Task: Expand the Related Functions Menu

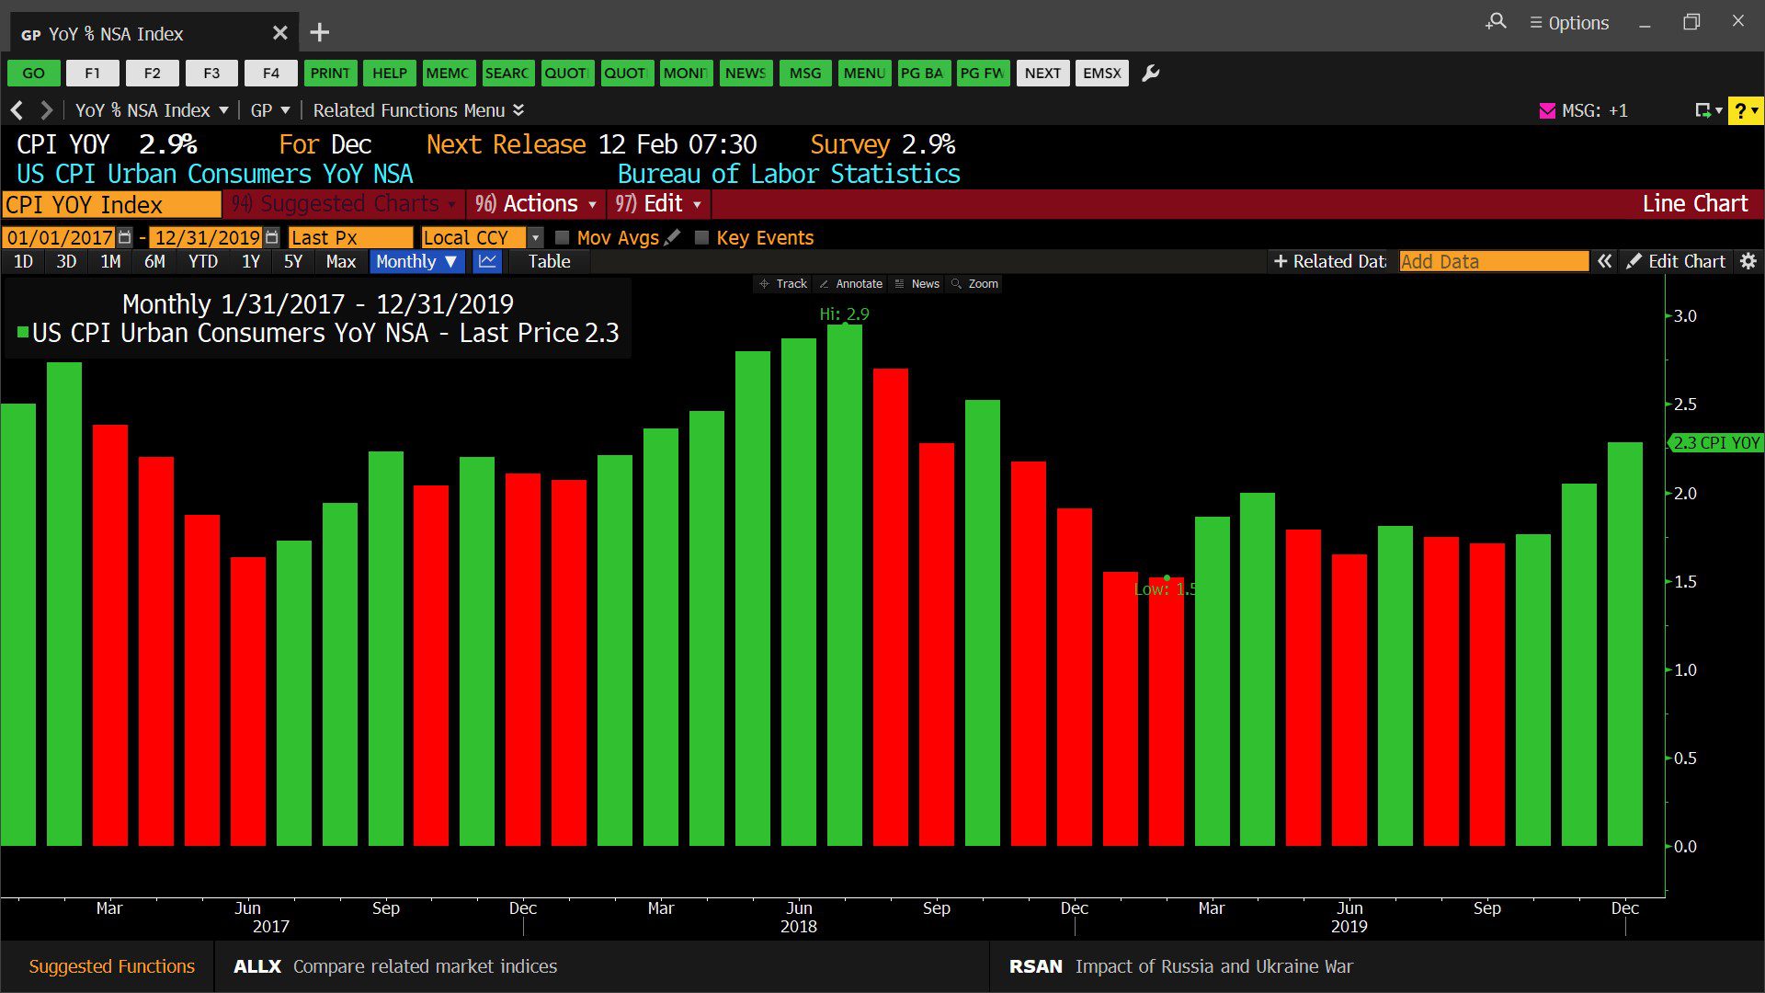Action: click(x=418, y=110)
